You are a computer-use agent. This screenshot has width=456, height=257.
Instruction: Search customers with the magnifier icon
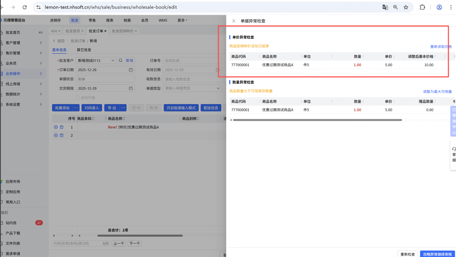point(121,60)
